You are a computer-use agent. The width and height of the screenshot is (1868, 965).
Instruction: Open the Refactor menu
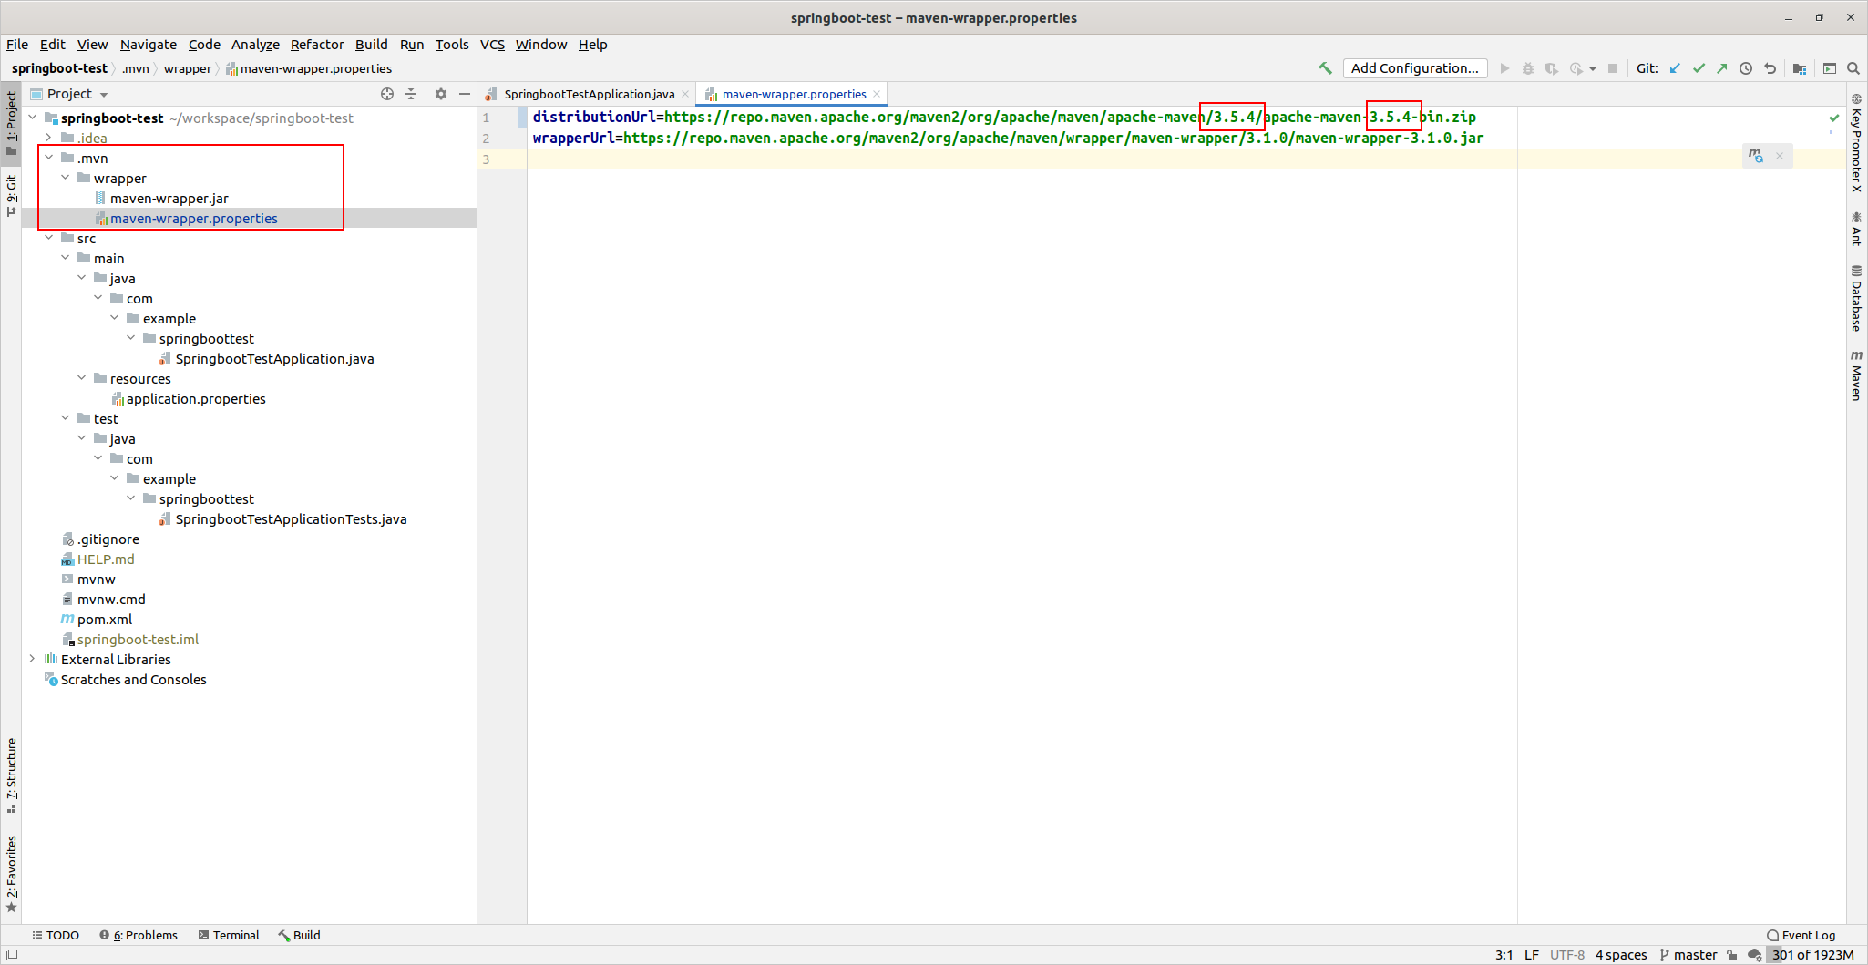(316, 45)
